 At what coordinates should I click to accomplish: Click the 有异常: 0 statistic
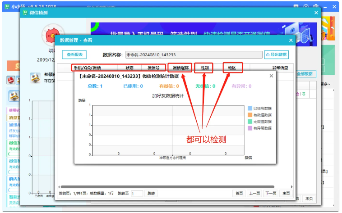tap(241, 86)
